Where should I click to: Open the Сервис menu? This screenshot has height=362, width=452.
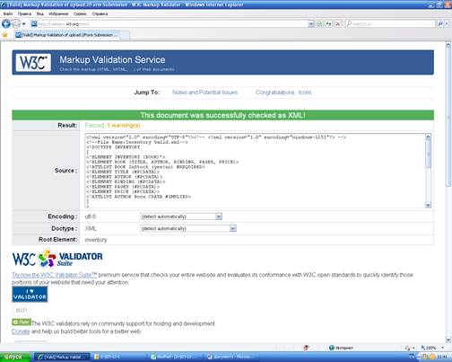coord(80,13)
